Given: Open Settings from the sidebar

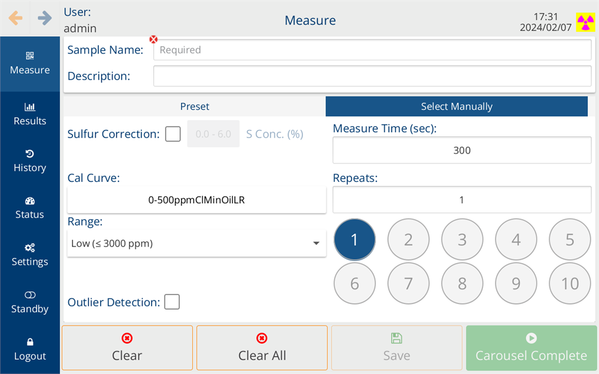Looking at the screenshot, I should pyautogui.click(x=30, y=255).
